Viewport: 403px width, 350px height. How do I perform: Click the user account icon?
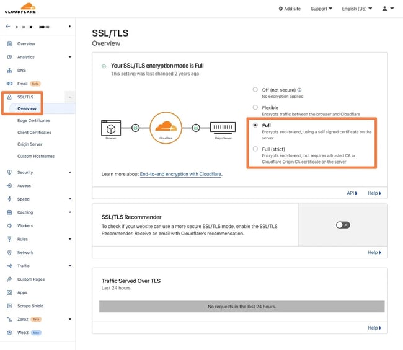pos(385,9)
